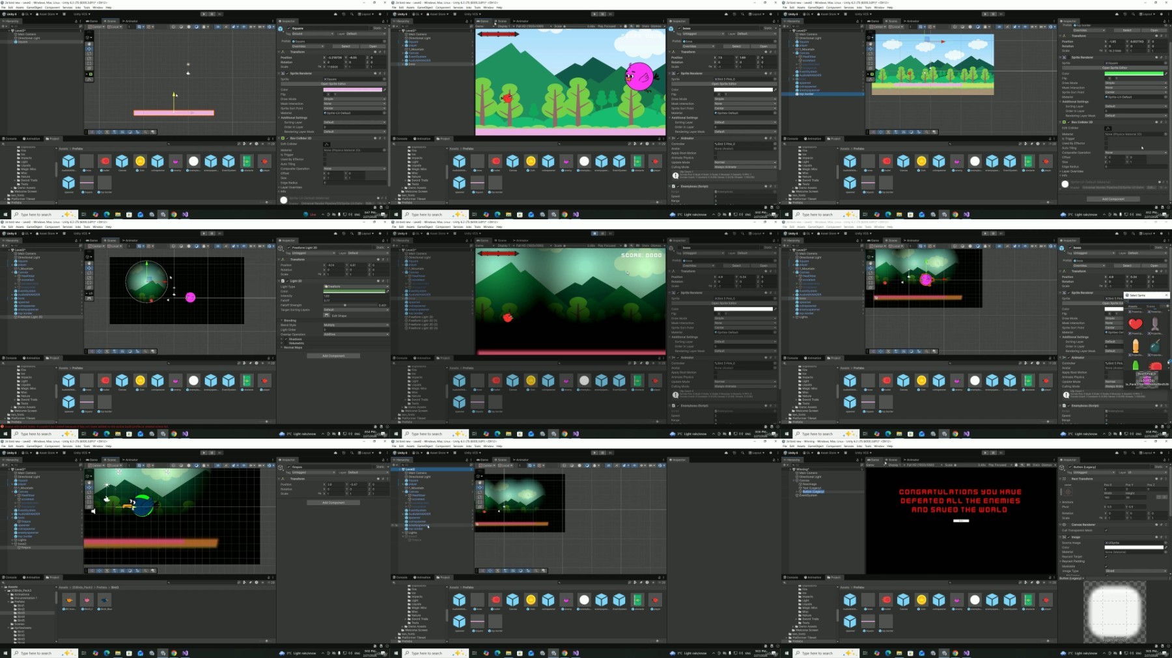The image size is (1172, 658).
Task: Open Visual Studio from Winning window taskbar
Action: coord(966,653)
